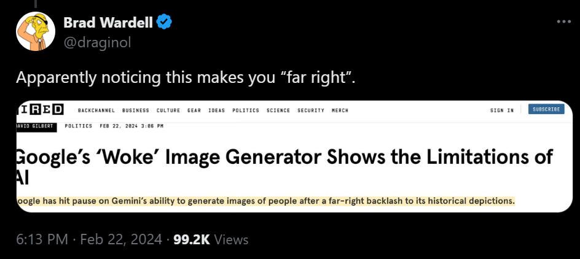
Task: Open Brad Wardell's profile avatar
Action: (36, 31)
